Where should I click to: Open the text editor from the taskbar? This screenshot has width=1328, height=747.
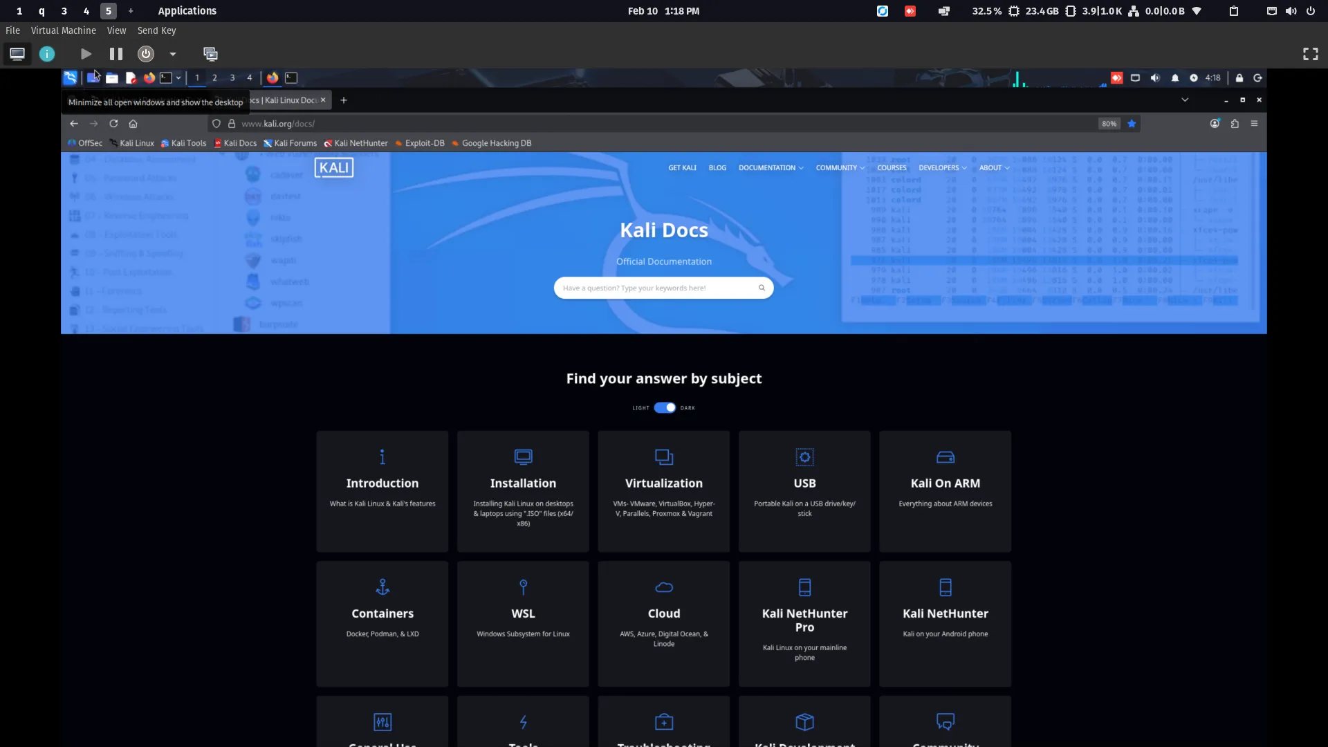pyautogui.click(x=131, y=77)
